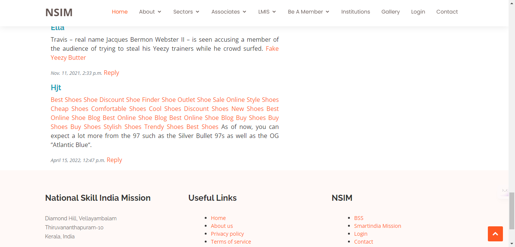Expand the About dropdown menu
515x247 pixels.
[x=150, y=12]
